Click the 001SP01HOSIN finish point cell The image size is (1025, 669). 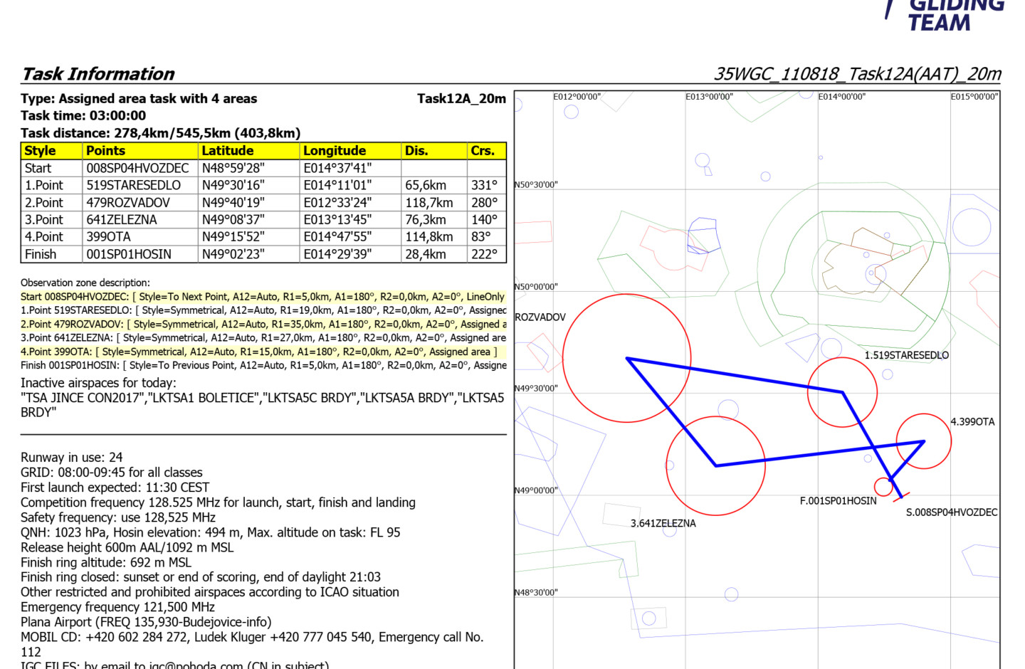[x=129, y=254]
